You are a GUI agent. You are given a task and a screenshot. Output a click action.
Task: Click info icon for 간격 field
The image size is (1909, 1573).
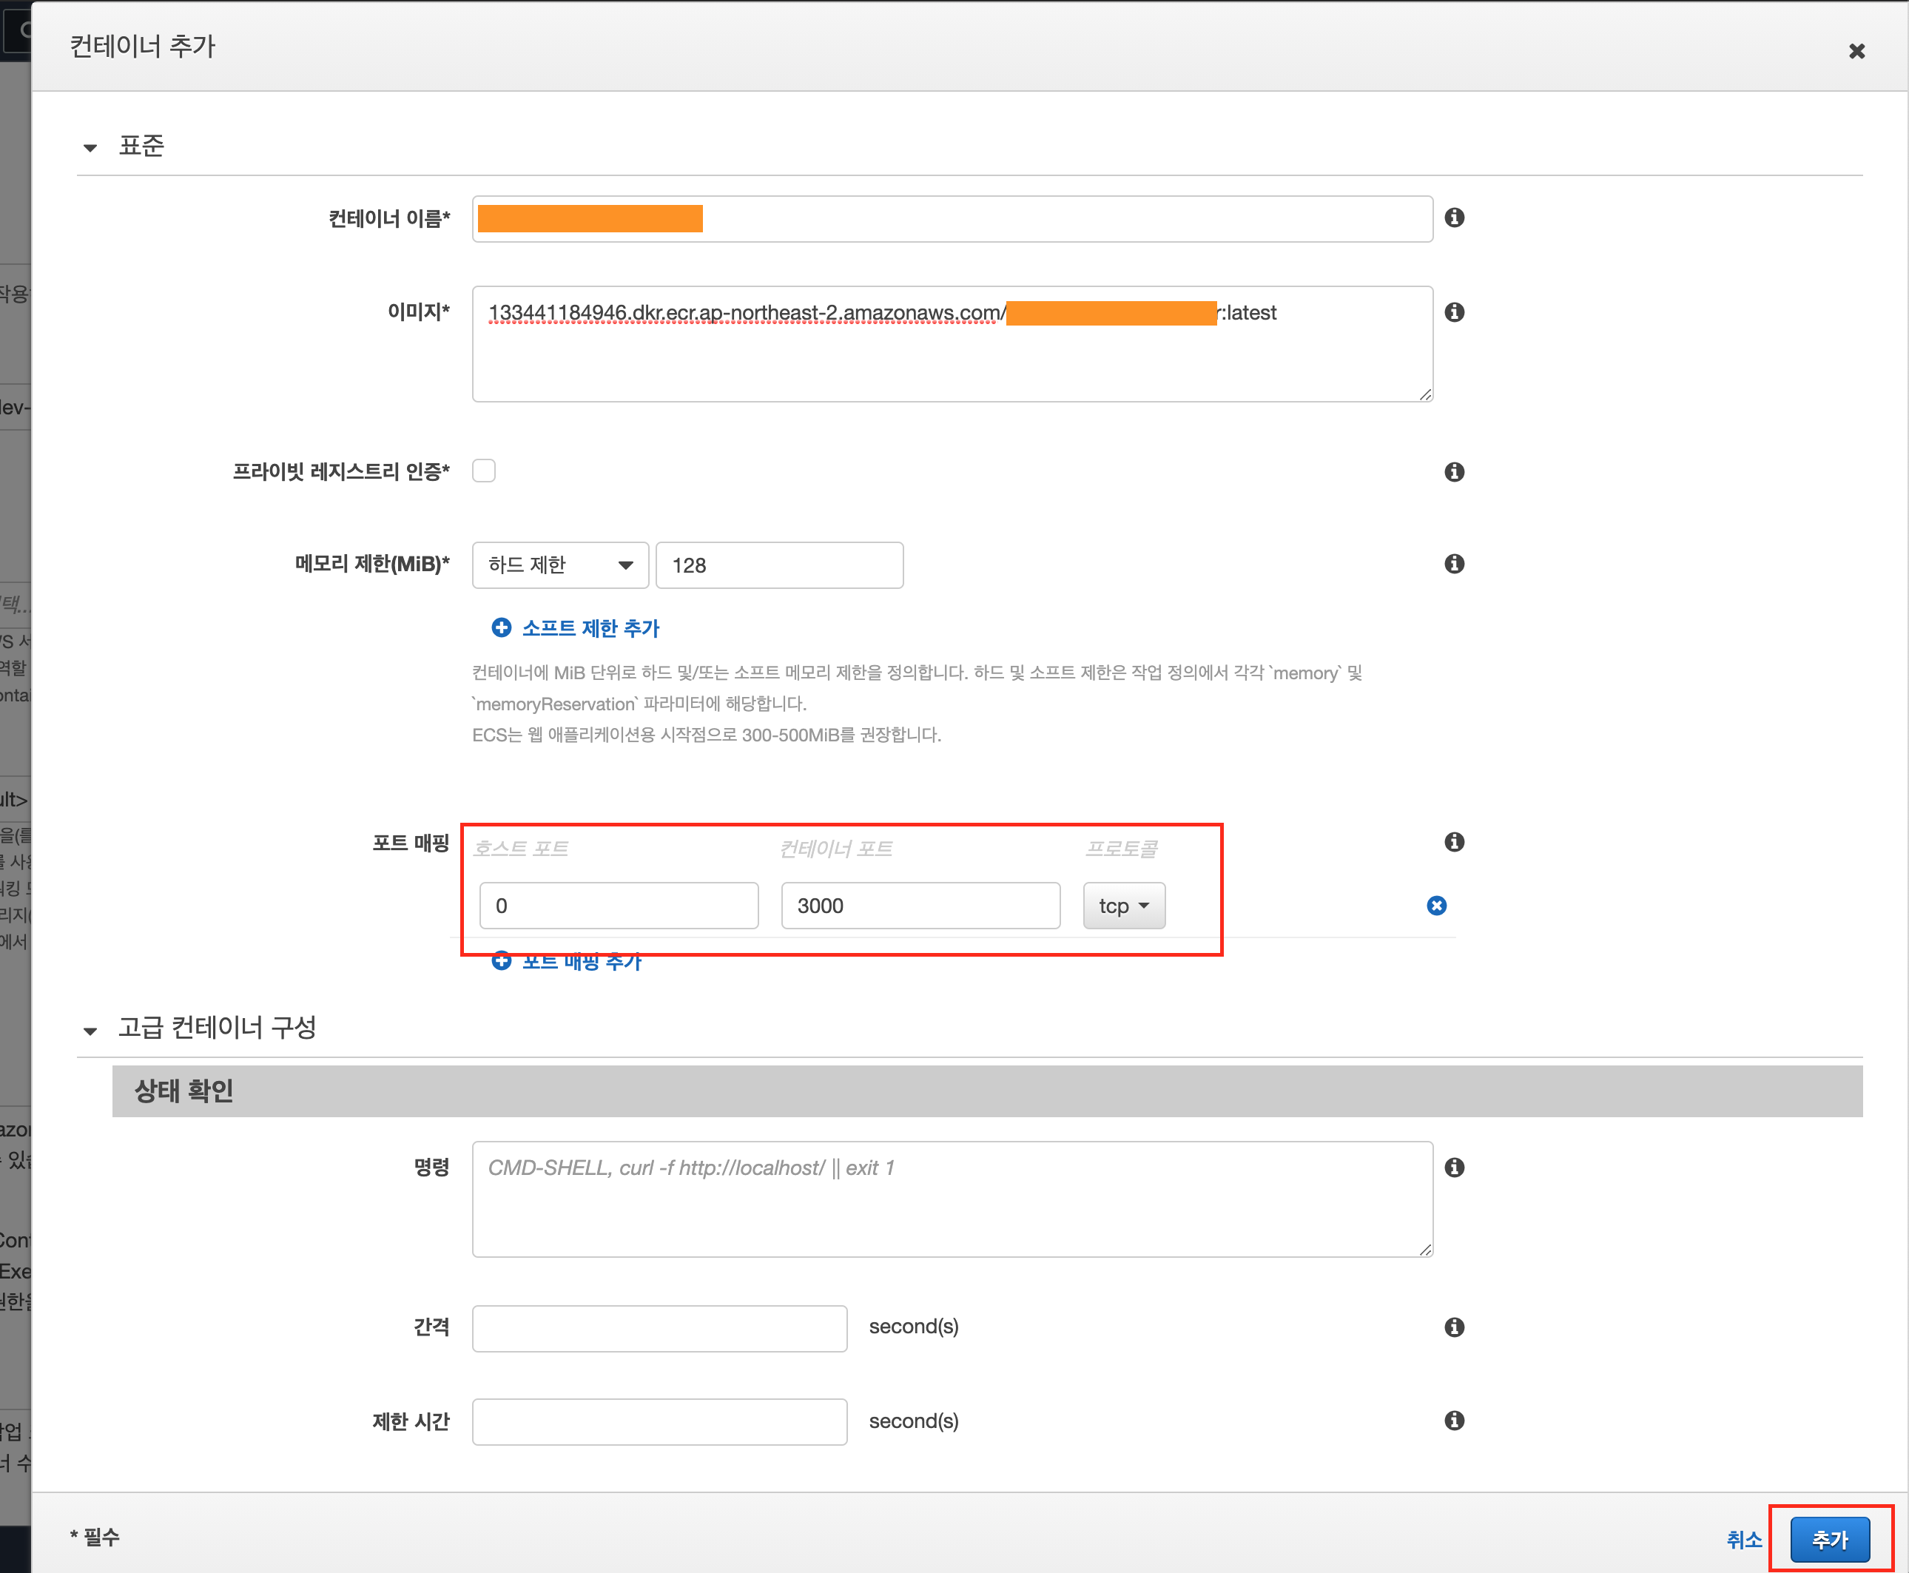1453,1327
